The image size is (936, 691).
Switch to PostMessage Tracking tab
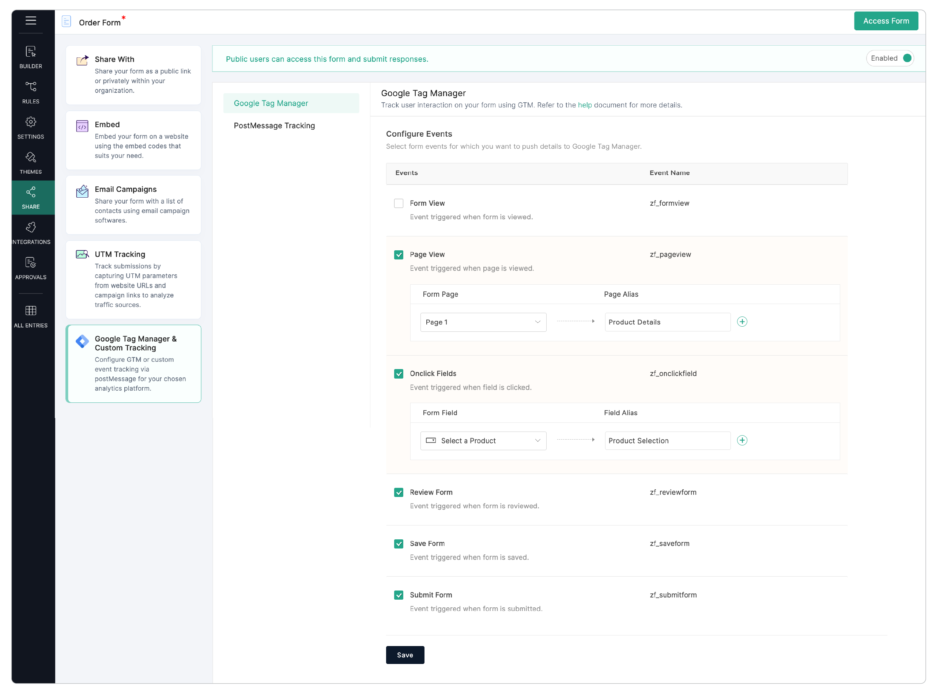274,125
